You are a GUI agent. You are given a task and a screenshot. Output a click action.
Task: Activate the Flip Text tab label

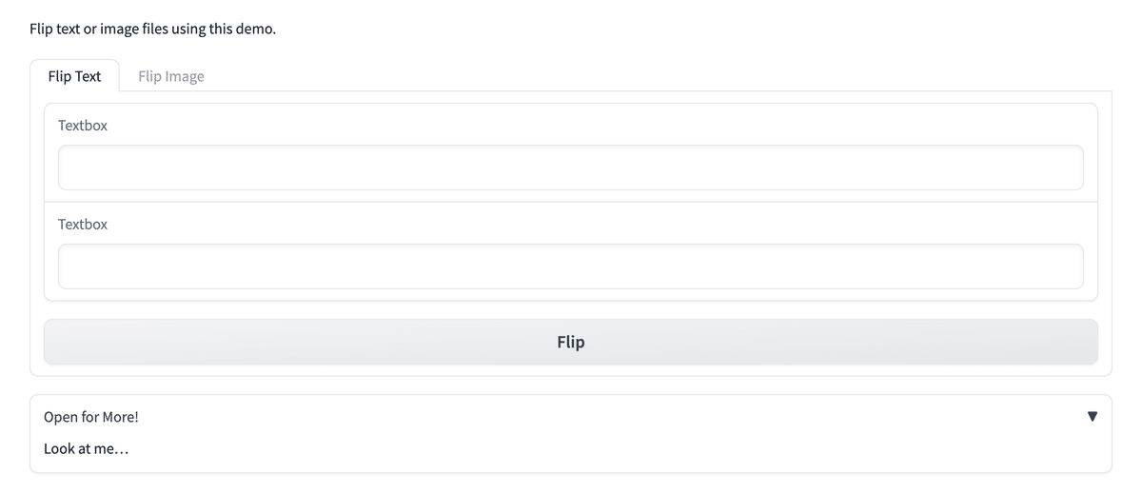coord(74,76)
